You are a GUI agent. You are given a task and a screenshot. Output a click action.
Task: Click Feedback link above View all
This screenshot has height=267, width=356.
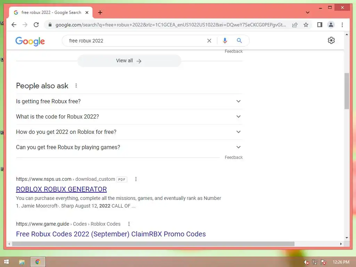coord(234,51)
